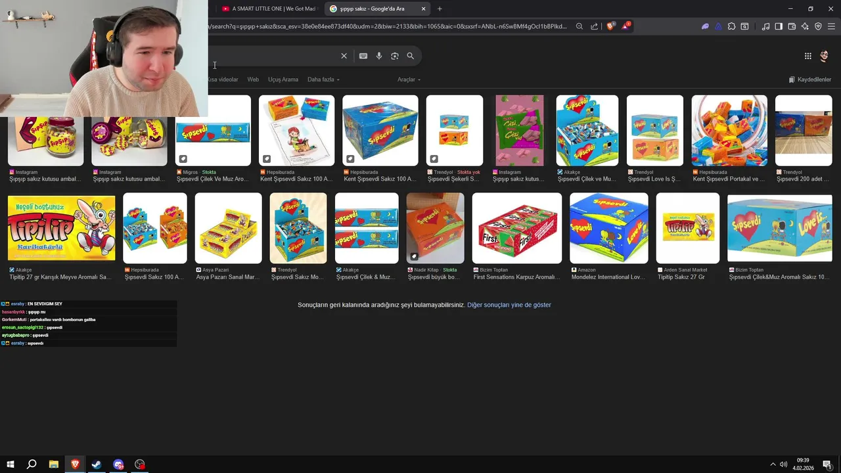Open the Extensions puzzle-piece menu
The height and width of the screenshot is (473, 841).
click(x=731, y=26)
